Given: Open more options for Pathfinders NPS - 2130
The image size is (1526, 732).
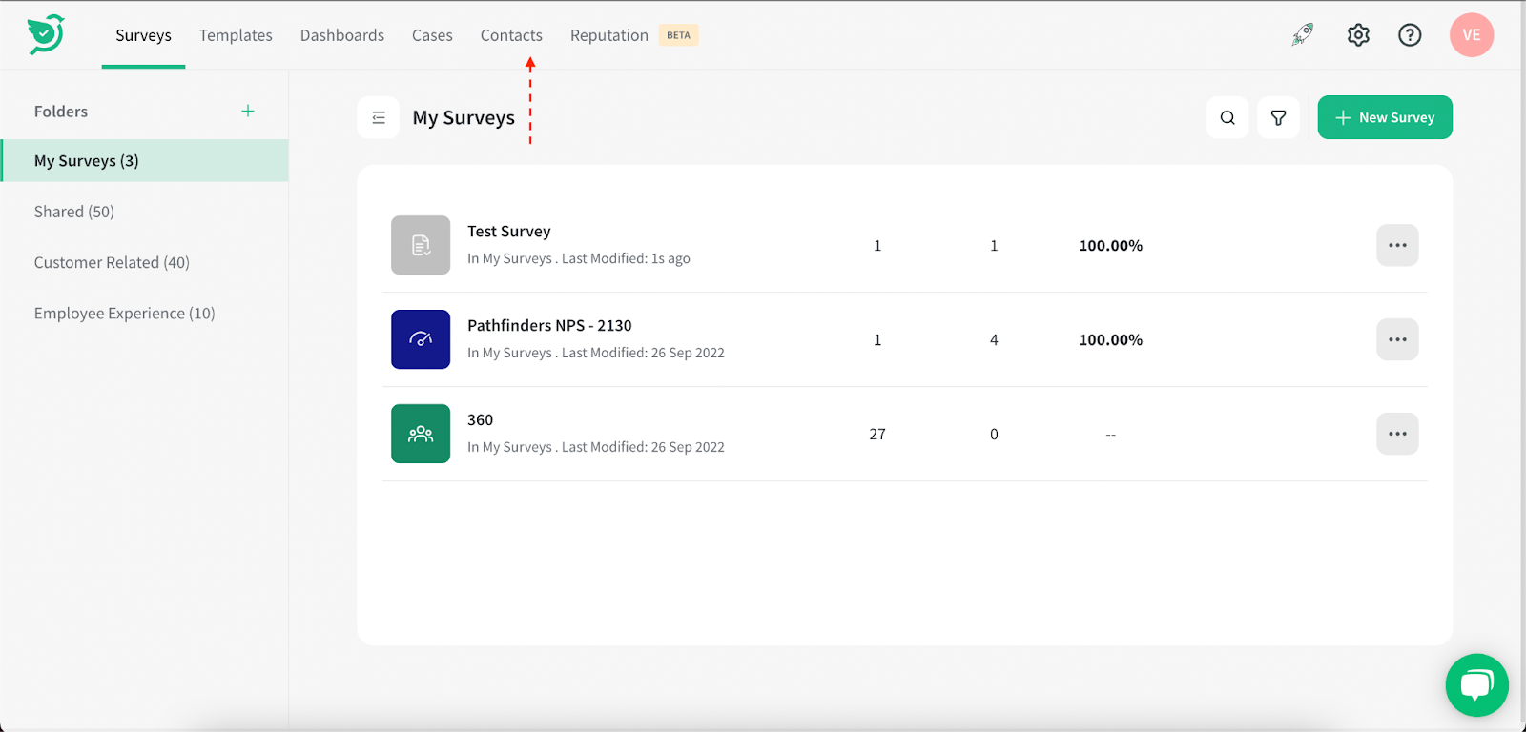Looking at the screenshot, I should 1397,339.
